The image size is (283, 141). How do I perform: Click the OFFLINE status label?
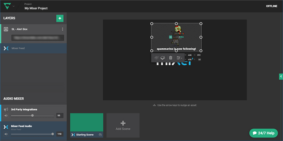(272, 6)
